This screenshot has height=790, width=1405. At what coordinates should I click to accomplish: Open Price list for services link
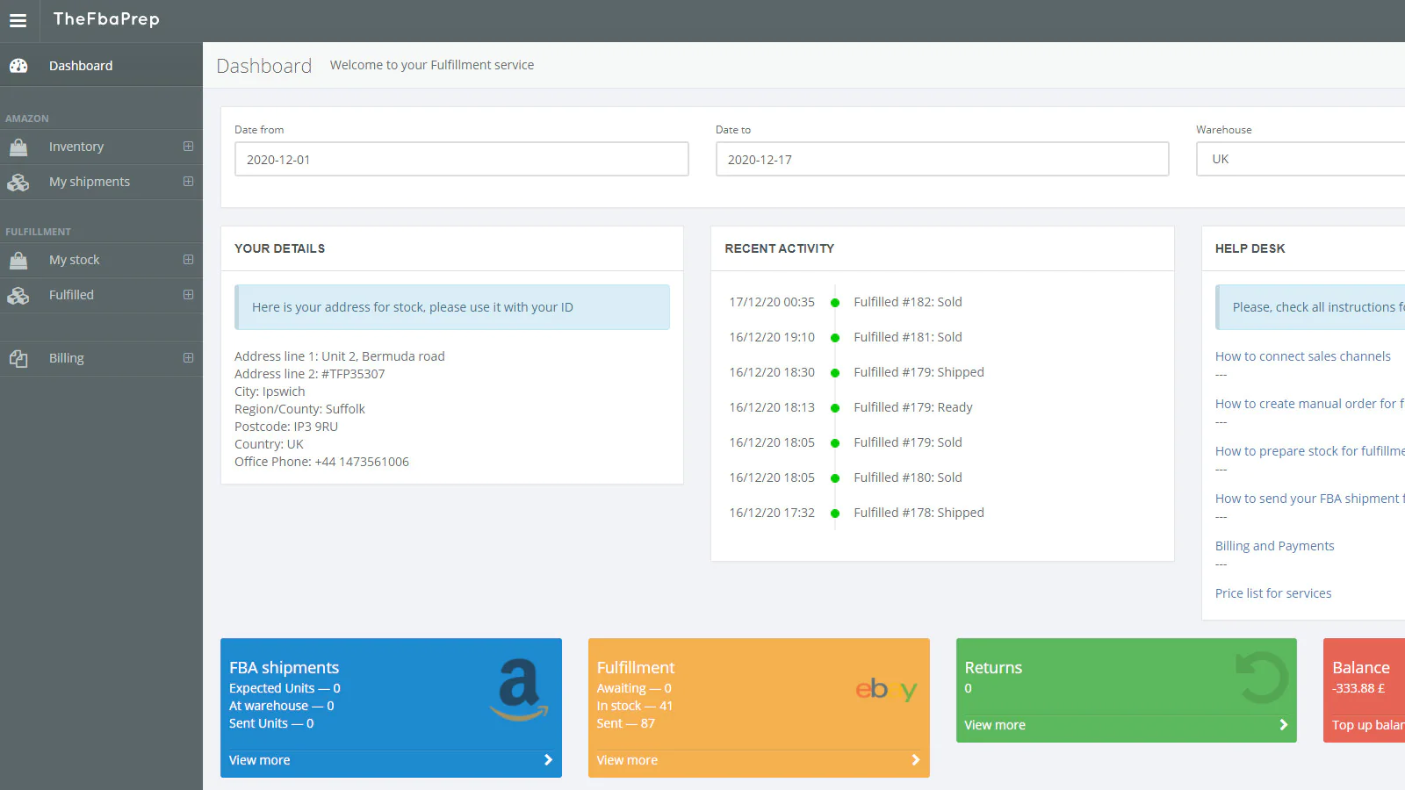click(x=1273, y=593)
